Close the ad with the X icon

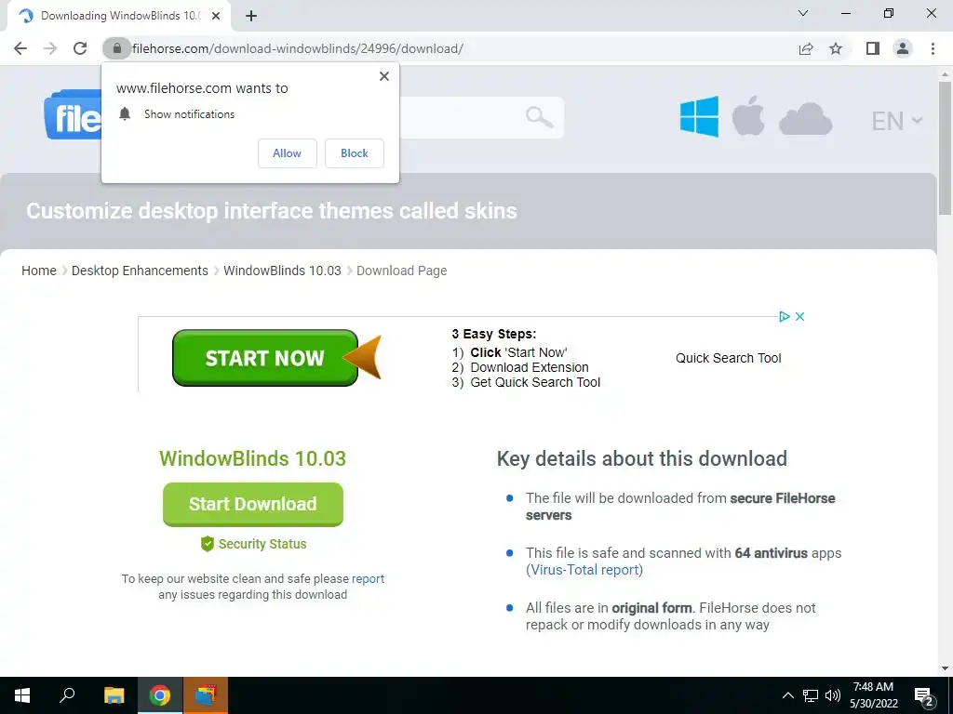click(799, 316)
